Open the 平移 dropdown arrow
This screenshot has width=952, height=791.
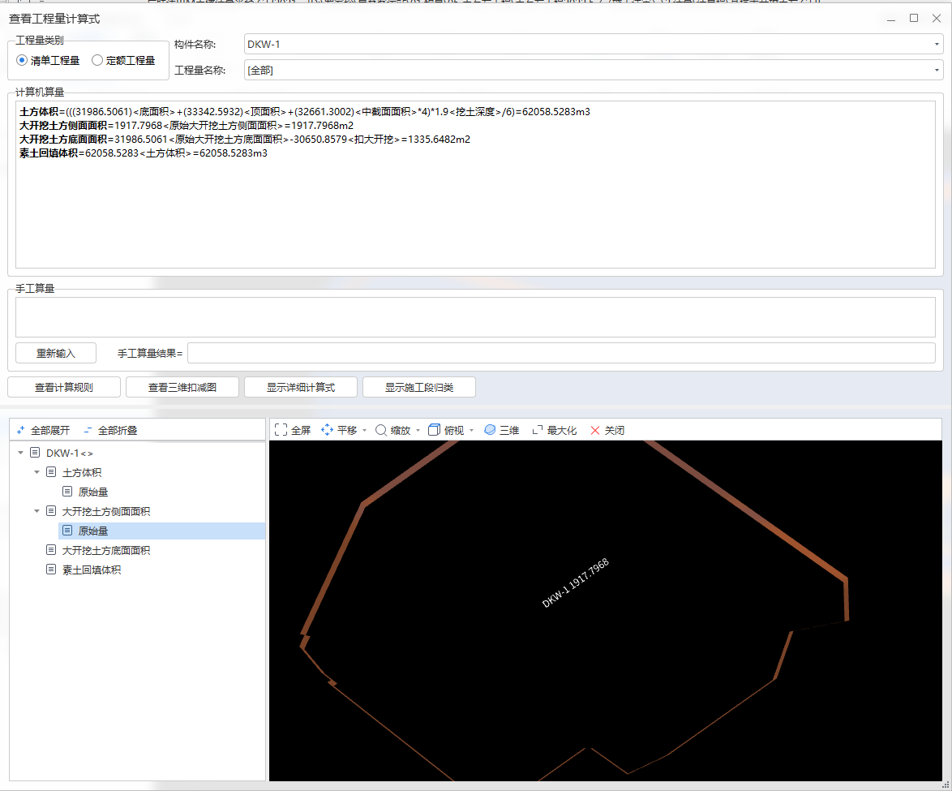click(x=364, y=431)
